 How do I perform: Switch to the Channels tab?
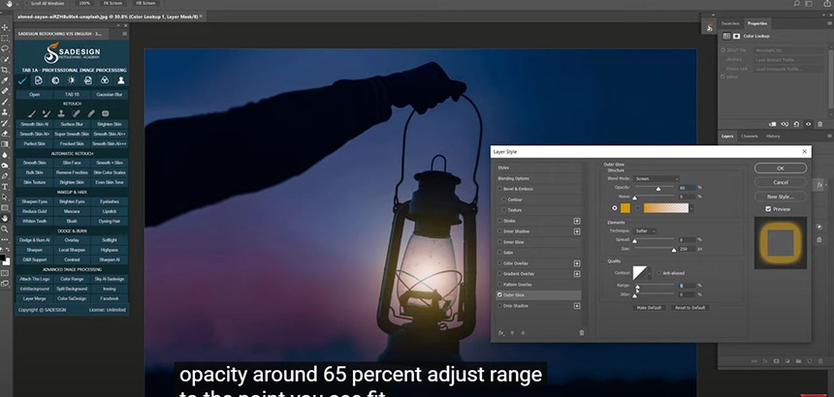(x=750, y=137)
